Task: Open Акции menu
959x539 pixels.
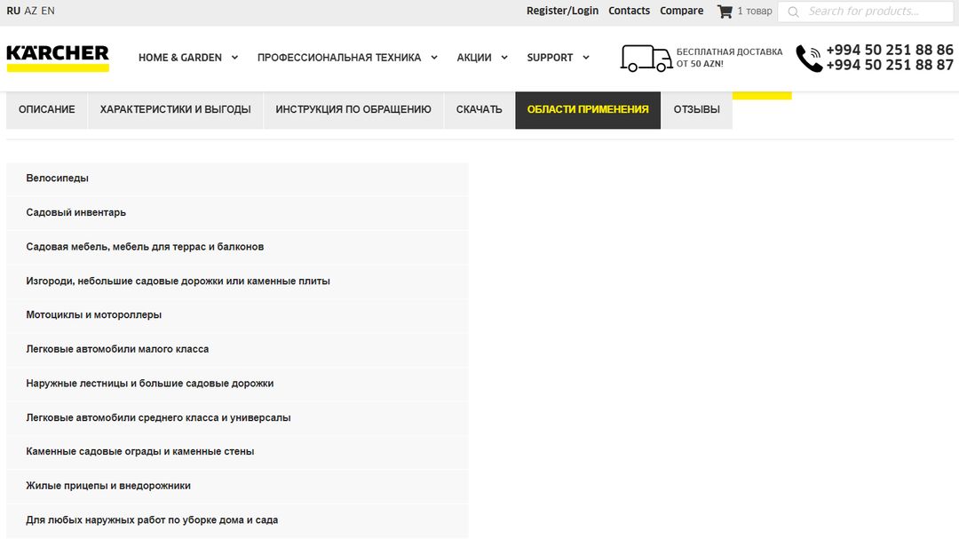Action: (474, 58)
